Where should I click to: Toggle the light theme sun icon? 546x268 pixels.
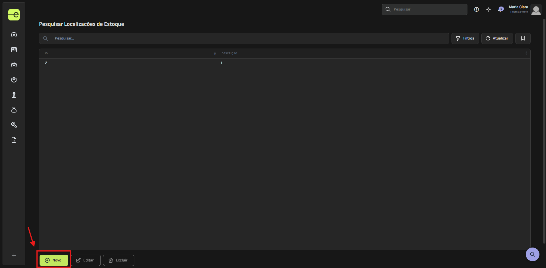click(x=488, y=9)
